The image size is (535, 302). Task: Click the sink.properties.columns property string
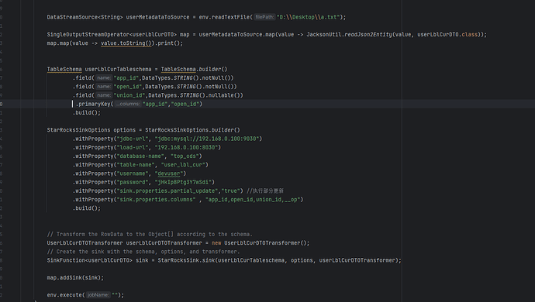pos(157,200)
